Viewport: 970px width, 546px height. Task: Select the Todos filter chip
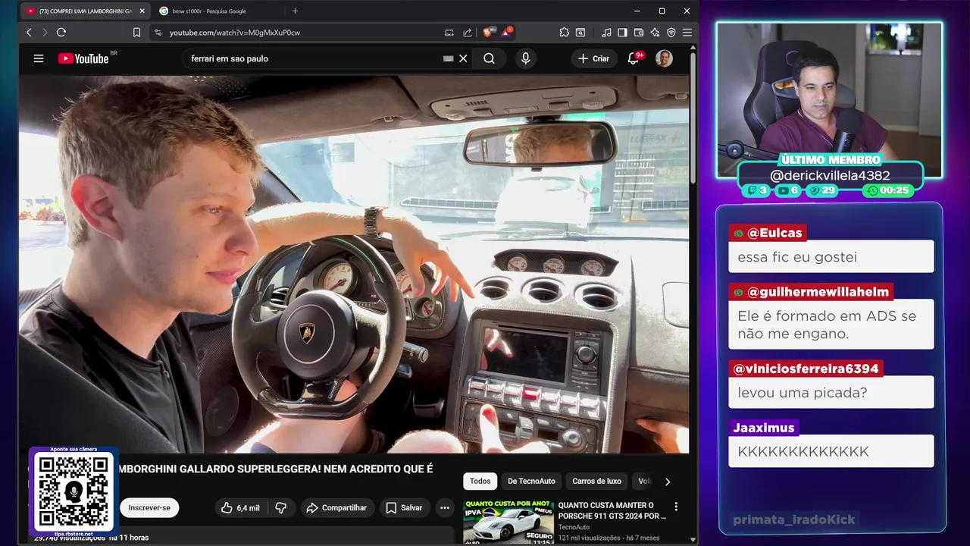coord(480,482)
